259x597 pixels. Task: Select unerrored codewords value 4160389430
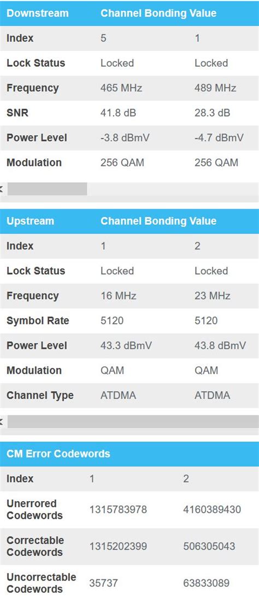click(x=212, y=509)
